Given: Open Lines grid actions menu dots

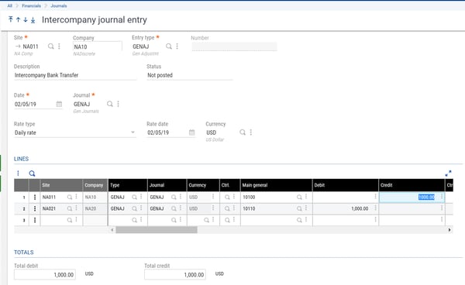Looking at the screenshot, I should coord(18,173).
